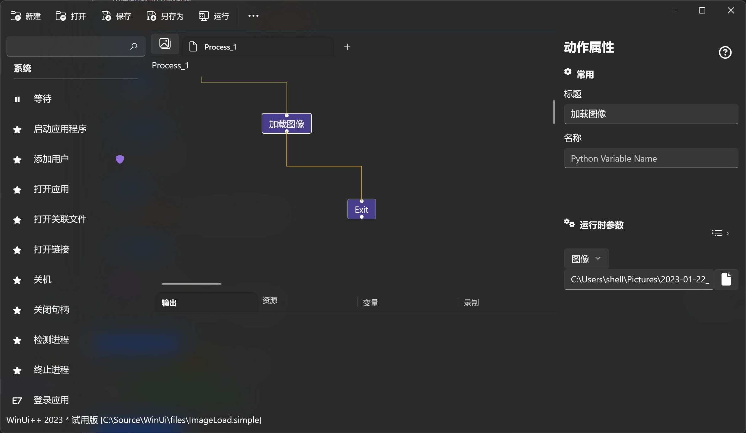Screen dimensions: 746x433
Task: Click the search magnifier icon
Action: 134,46
